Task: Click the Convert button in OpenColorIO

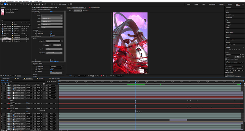Action: (x=47, y=45)
